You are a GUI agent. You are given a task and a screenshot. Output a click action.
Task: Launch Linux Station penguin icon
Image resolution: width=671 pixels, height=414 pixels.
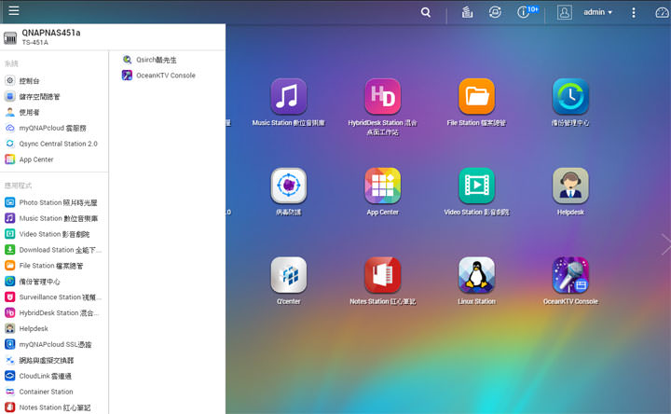[476, 276]
